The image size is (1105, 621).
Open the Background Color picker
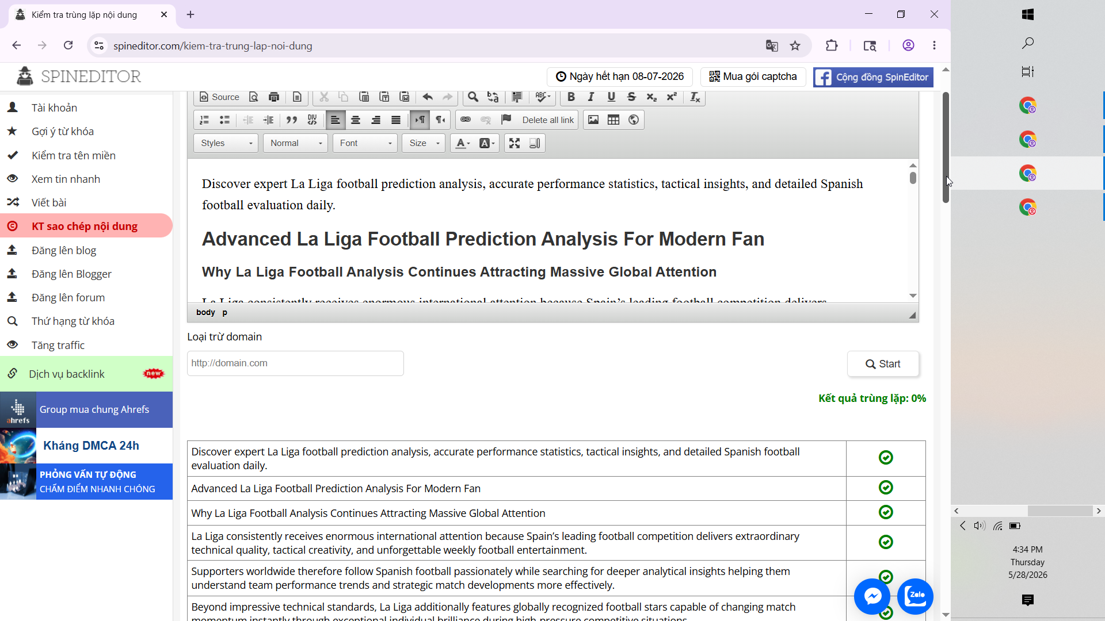pyautogui.click(x=487, y=143)
